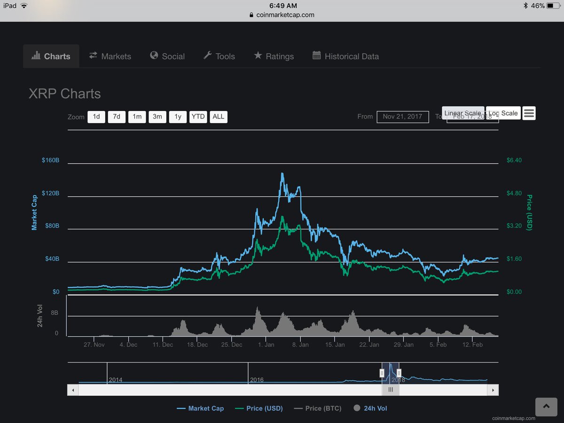
Task: Set zoom range to 7d
Action: click(x=117, y=117)
